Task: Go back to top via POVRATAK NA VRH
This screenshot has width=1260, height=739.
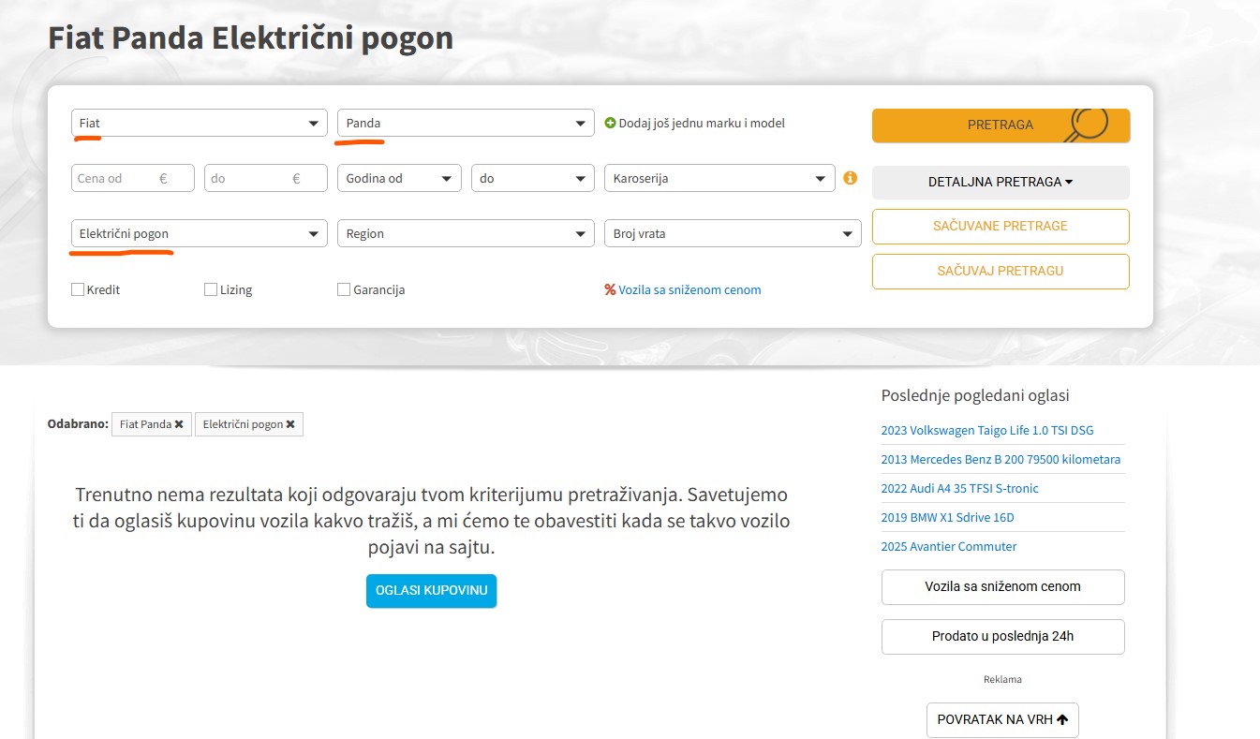Action: tap(1002, 720)
